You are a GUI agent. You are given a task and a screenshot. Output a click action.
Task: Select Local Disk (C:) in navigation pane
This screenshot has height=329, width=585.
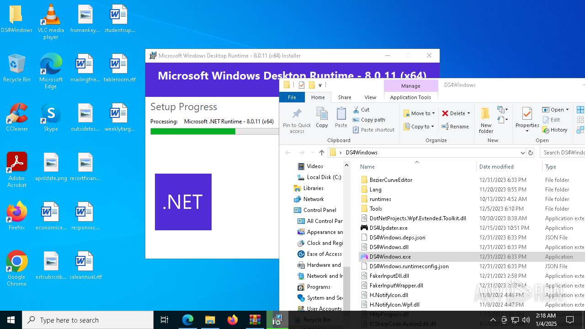319,177
